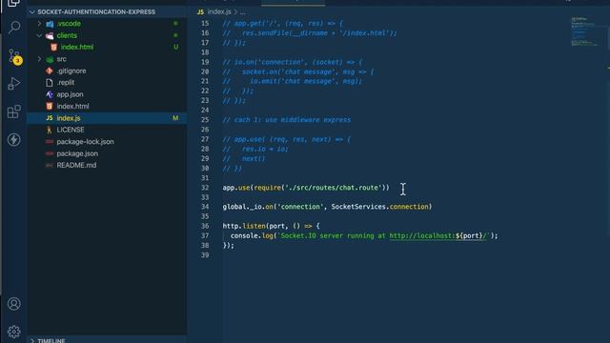The width and height of the screenshot is (610, 343).
Task: Open Source Control view with badge
Action: click(15, 56)
